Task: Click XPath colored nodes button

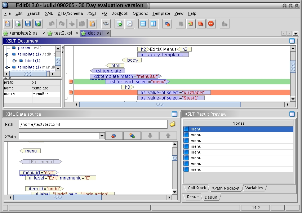Action: 132,136
